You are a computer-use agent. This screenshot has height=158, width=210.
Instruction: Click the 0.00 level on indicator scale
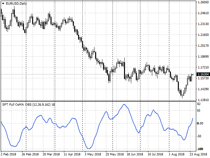tap(200, 123)
